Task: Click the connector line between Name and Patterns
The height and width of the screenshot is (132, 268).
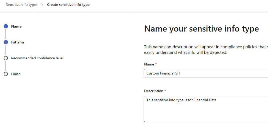Action: click(6, 34)
